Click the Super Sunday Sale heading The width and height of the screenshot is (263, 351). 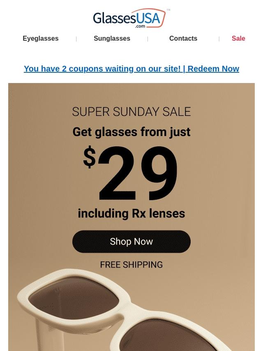point(131,111)
